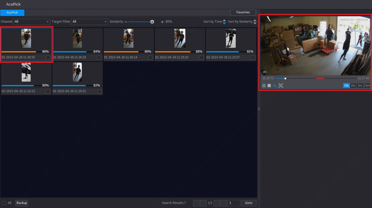Click the AcuPick search icon in player
Viewport: 372px width, 208px height.
click(281, 86)
